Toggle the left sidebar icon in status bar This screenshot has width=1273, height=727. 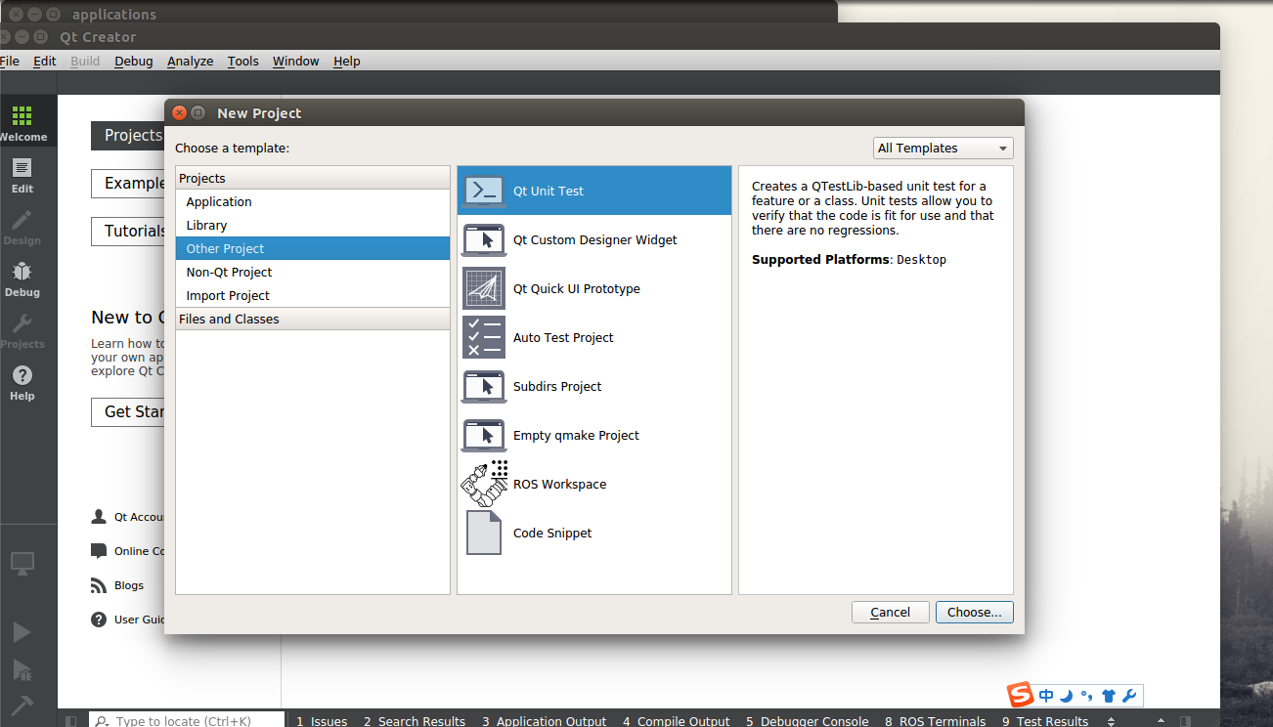(x=71, y=721)
